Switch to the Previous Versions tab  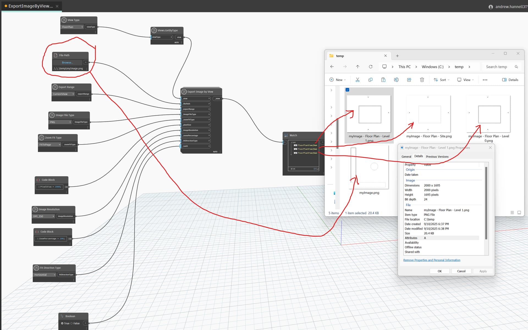437,157
